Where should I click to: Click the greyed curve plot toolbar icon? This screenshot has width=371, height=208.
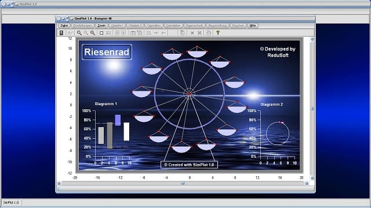pos(70,33)
